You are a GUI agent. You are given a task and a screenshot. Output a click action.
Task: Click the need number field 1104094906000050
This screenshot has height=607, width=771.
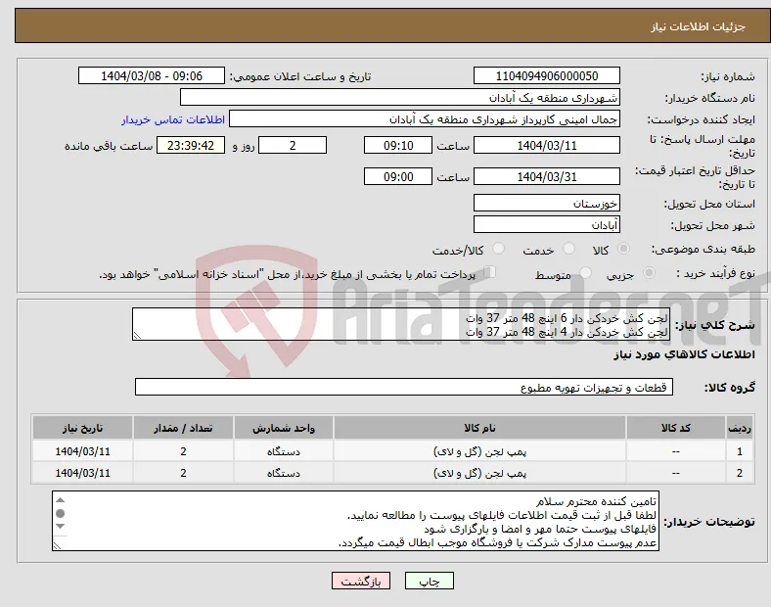(x=547, y=75)
